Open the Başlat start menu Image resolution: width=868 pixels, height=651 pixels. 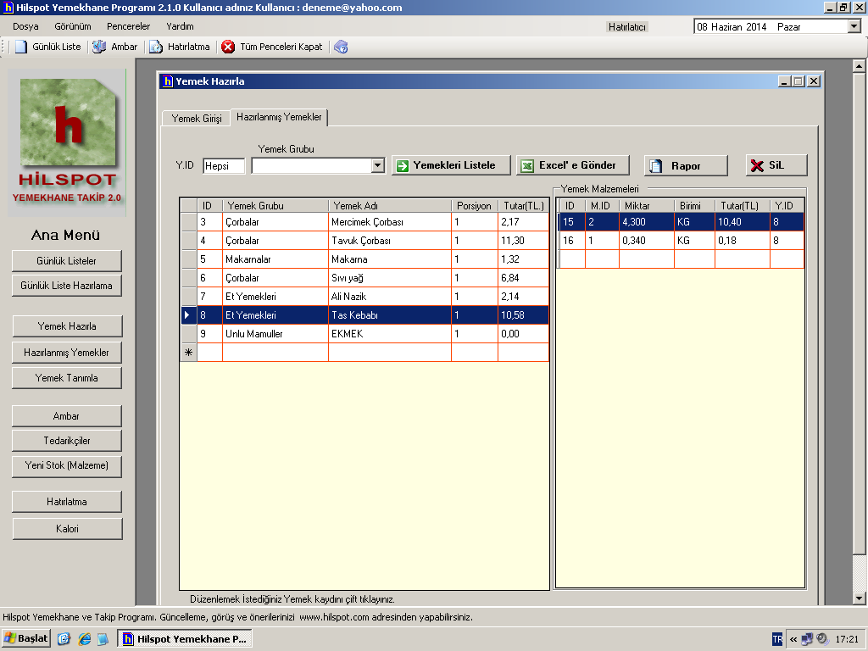26,639
